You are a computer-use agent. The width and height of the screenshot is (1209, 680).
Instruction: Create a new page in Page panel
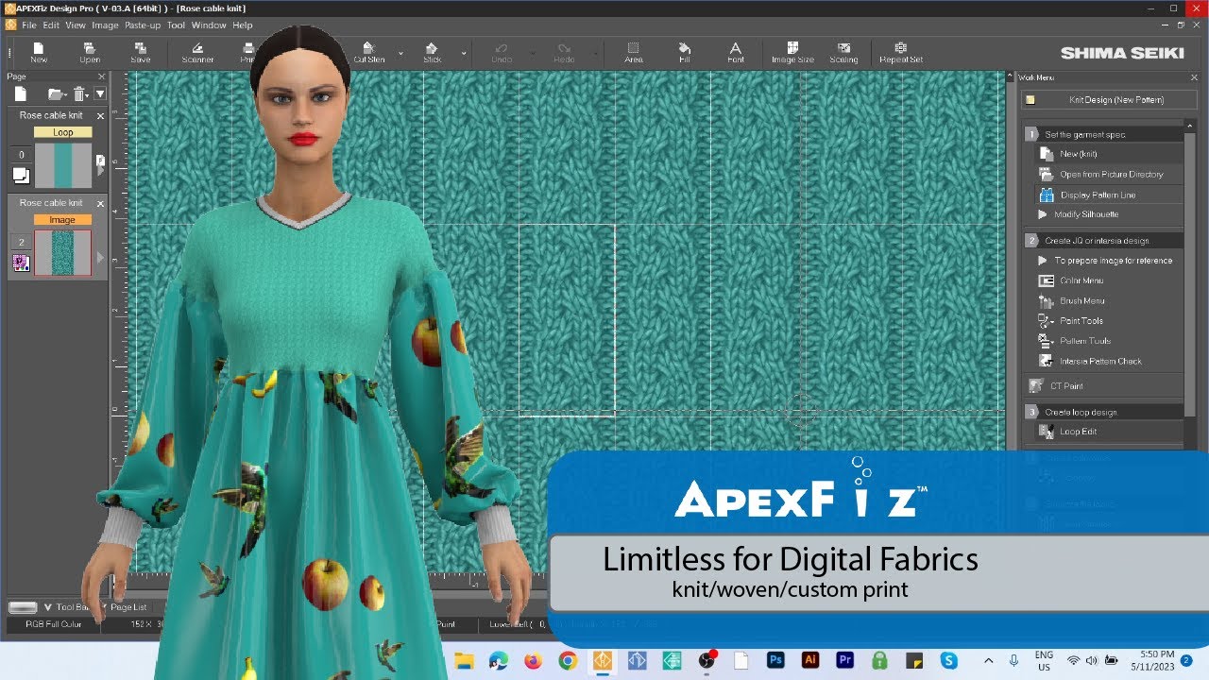coord(21,93)
